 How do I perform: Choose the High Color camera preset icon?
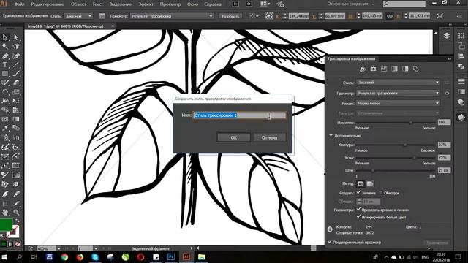(x=373, y=69)
